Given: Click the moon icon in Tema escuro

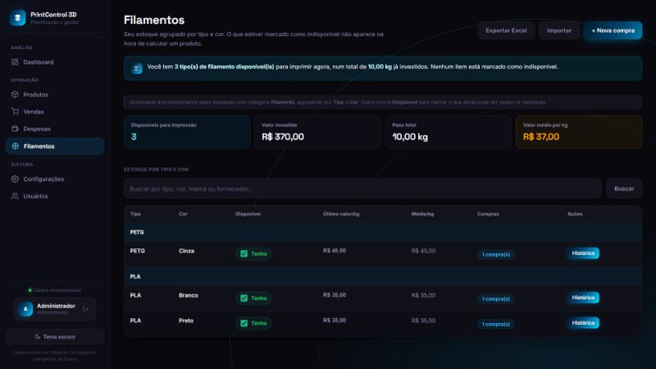Looking at the screenshot, I should click(37, 336).
